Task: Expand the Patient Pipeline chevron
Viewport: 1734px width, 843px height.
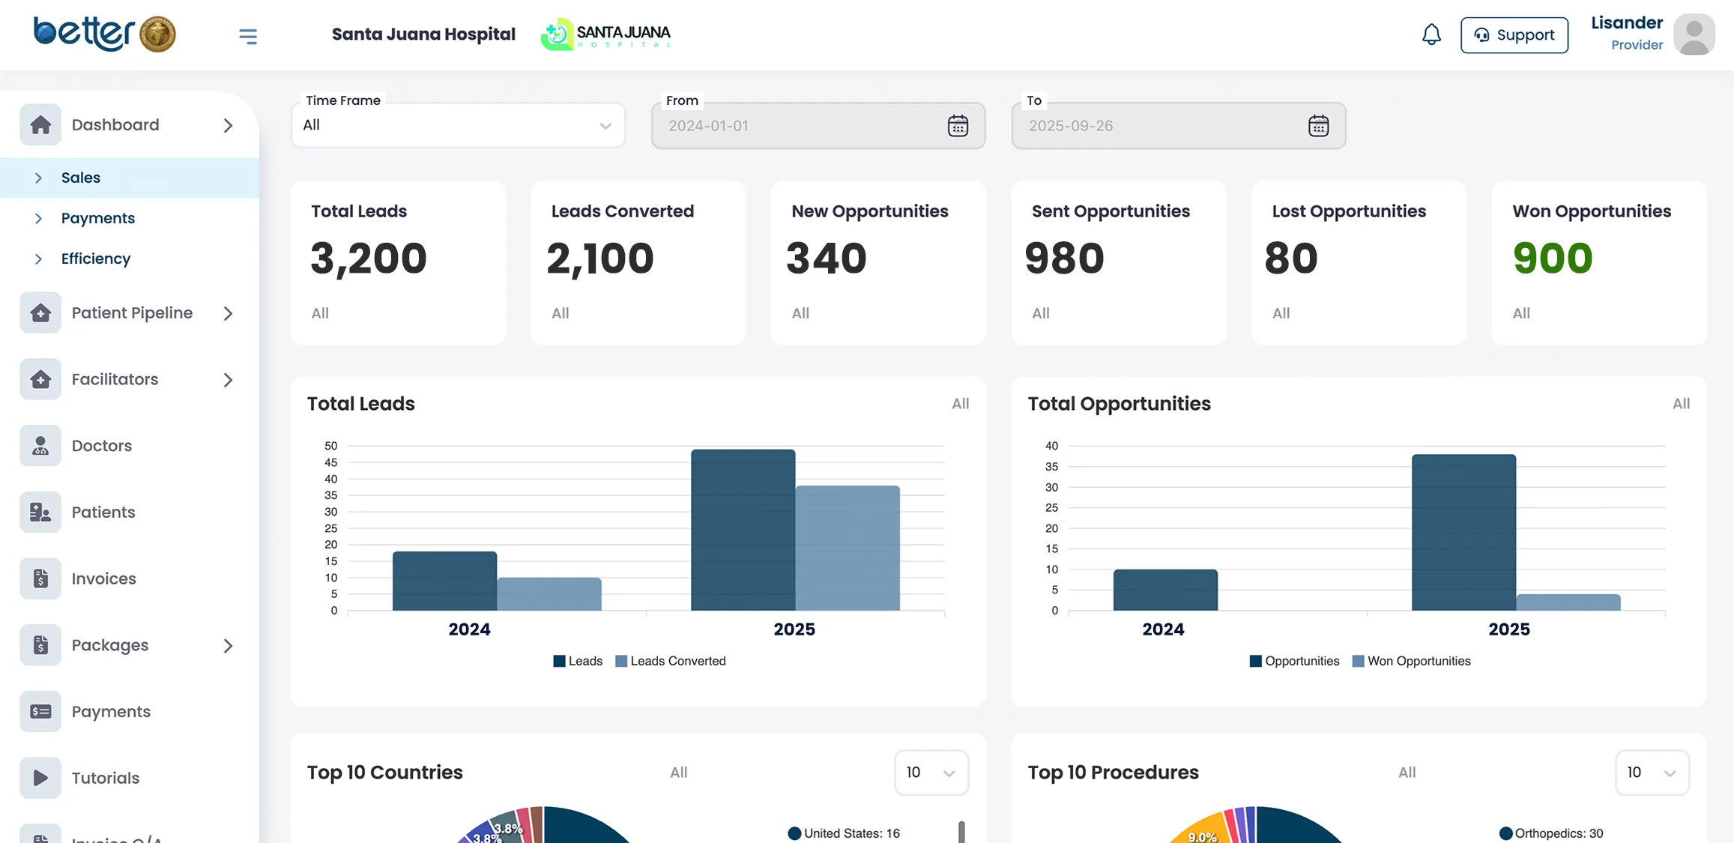Action: click(228, 313)
